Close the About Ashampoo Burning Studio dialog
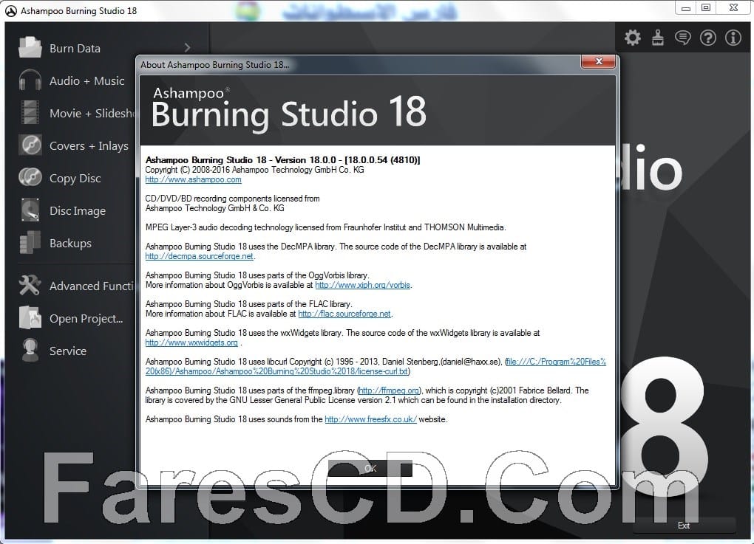This screenshot has height=544, width=754. pos(599,61)
